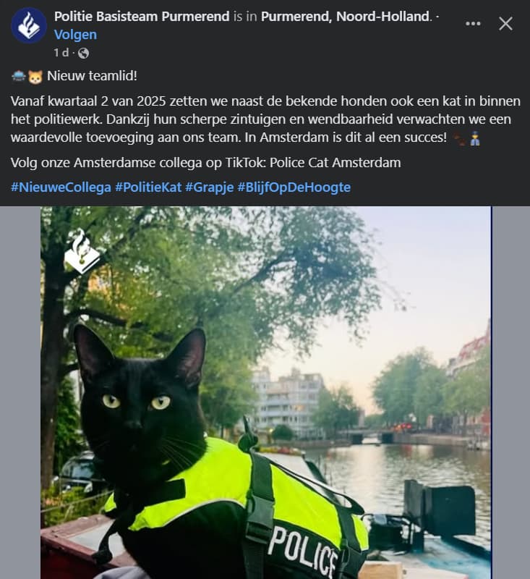
Task: Click the public globe audience icon
Action: [x=84, y=53]
